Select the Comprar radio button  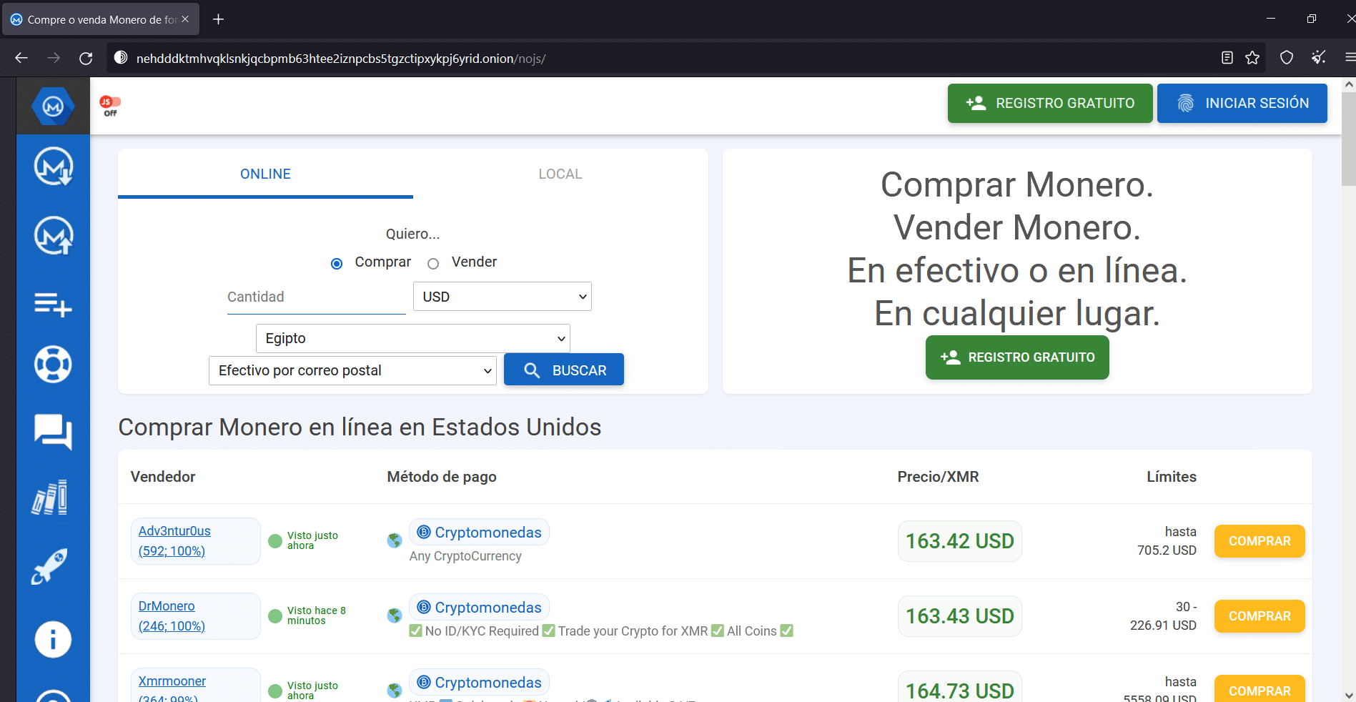(337, 264)
